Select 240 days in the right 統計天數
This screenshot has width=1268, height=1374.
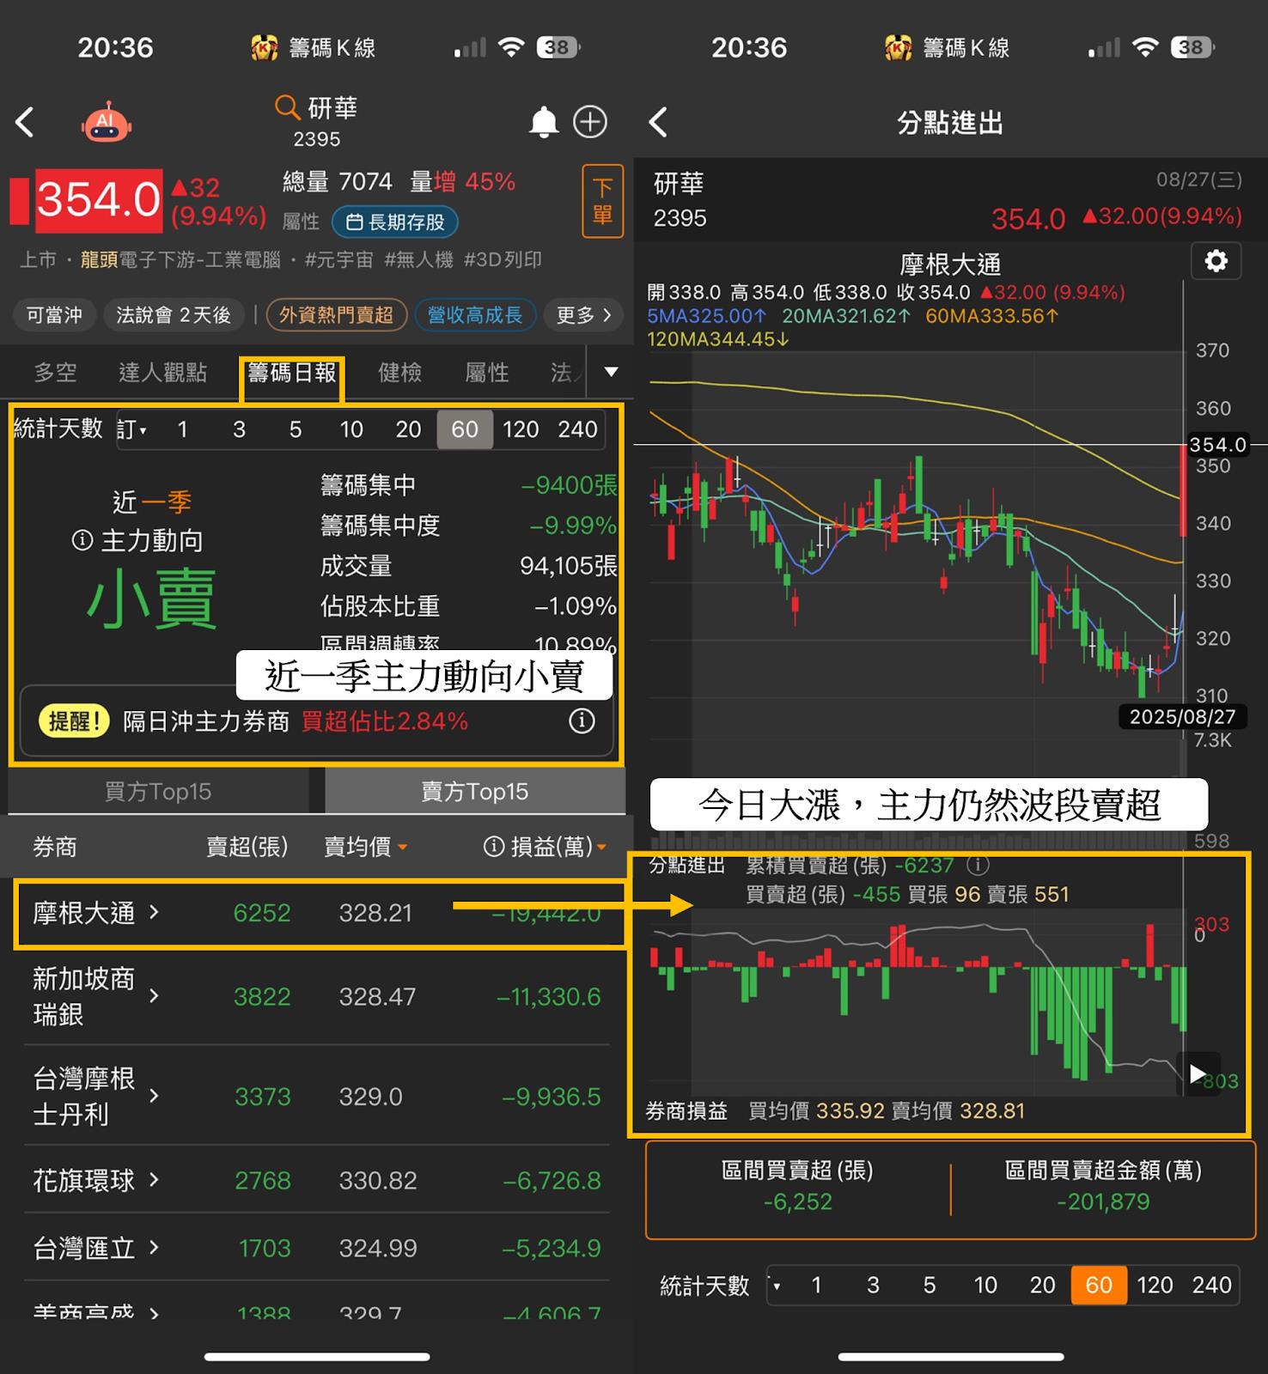point(1211,1286)
